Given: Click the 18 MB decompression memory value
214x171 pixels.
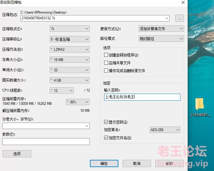Looking at the screenshot, I should [85, 111].
